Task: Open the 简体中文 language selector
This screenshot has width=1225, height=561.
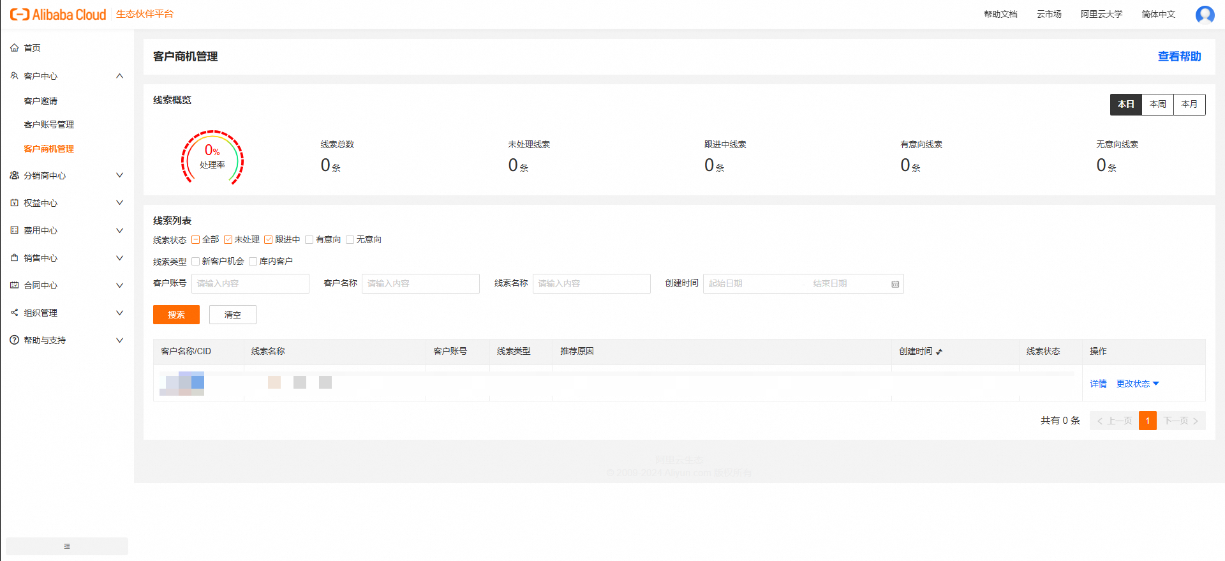Action: pyautogui.click(x=1159, y=14)
